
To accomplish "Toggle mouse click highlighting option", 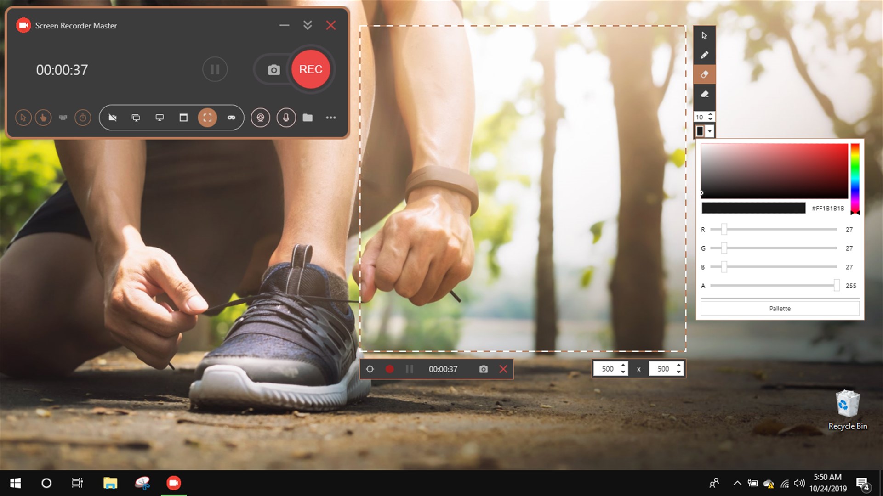I will (43, 118).
